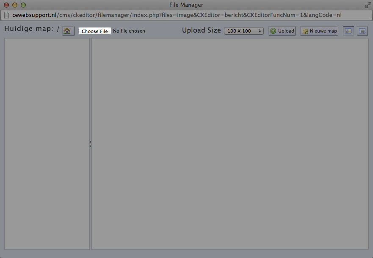Screen dimensions: 373x258
Task: Minimize the File Manager window
Action: pos(15,5)
